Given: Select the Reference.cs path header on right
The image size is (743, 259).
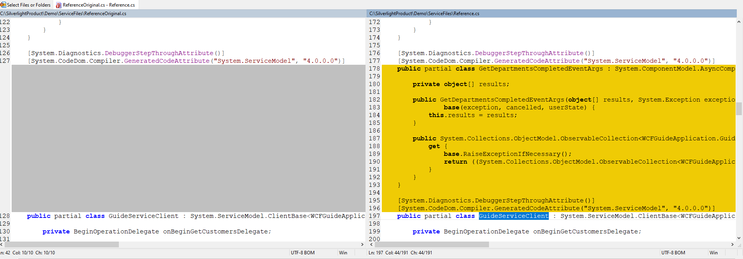Looking at the screenshot, I should click(424, 14).
